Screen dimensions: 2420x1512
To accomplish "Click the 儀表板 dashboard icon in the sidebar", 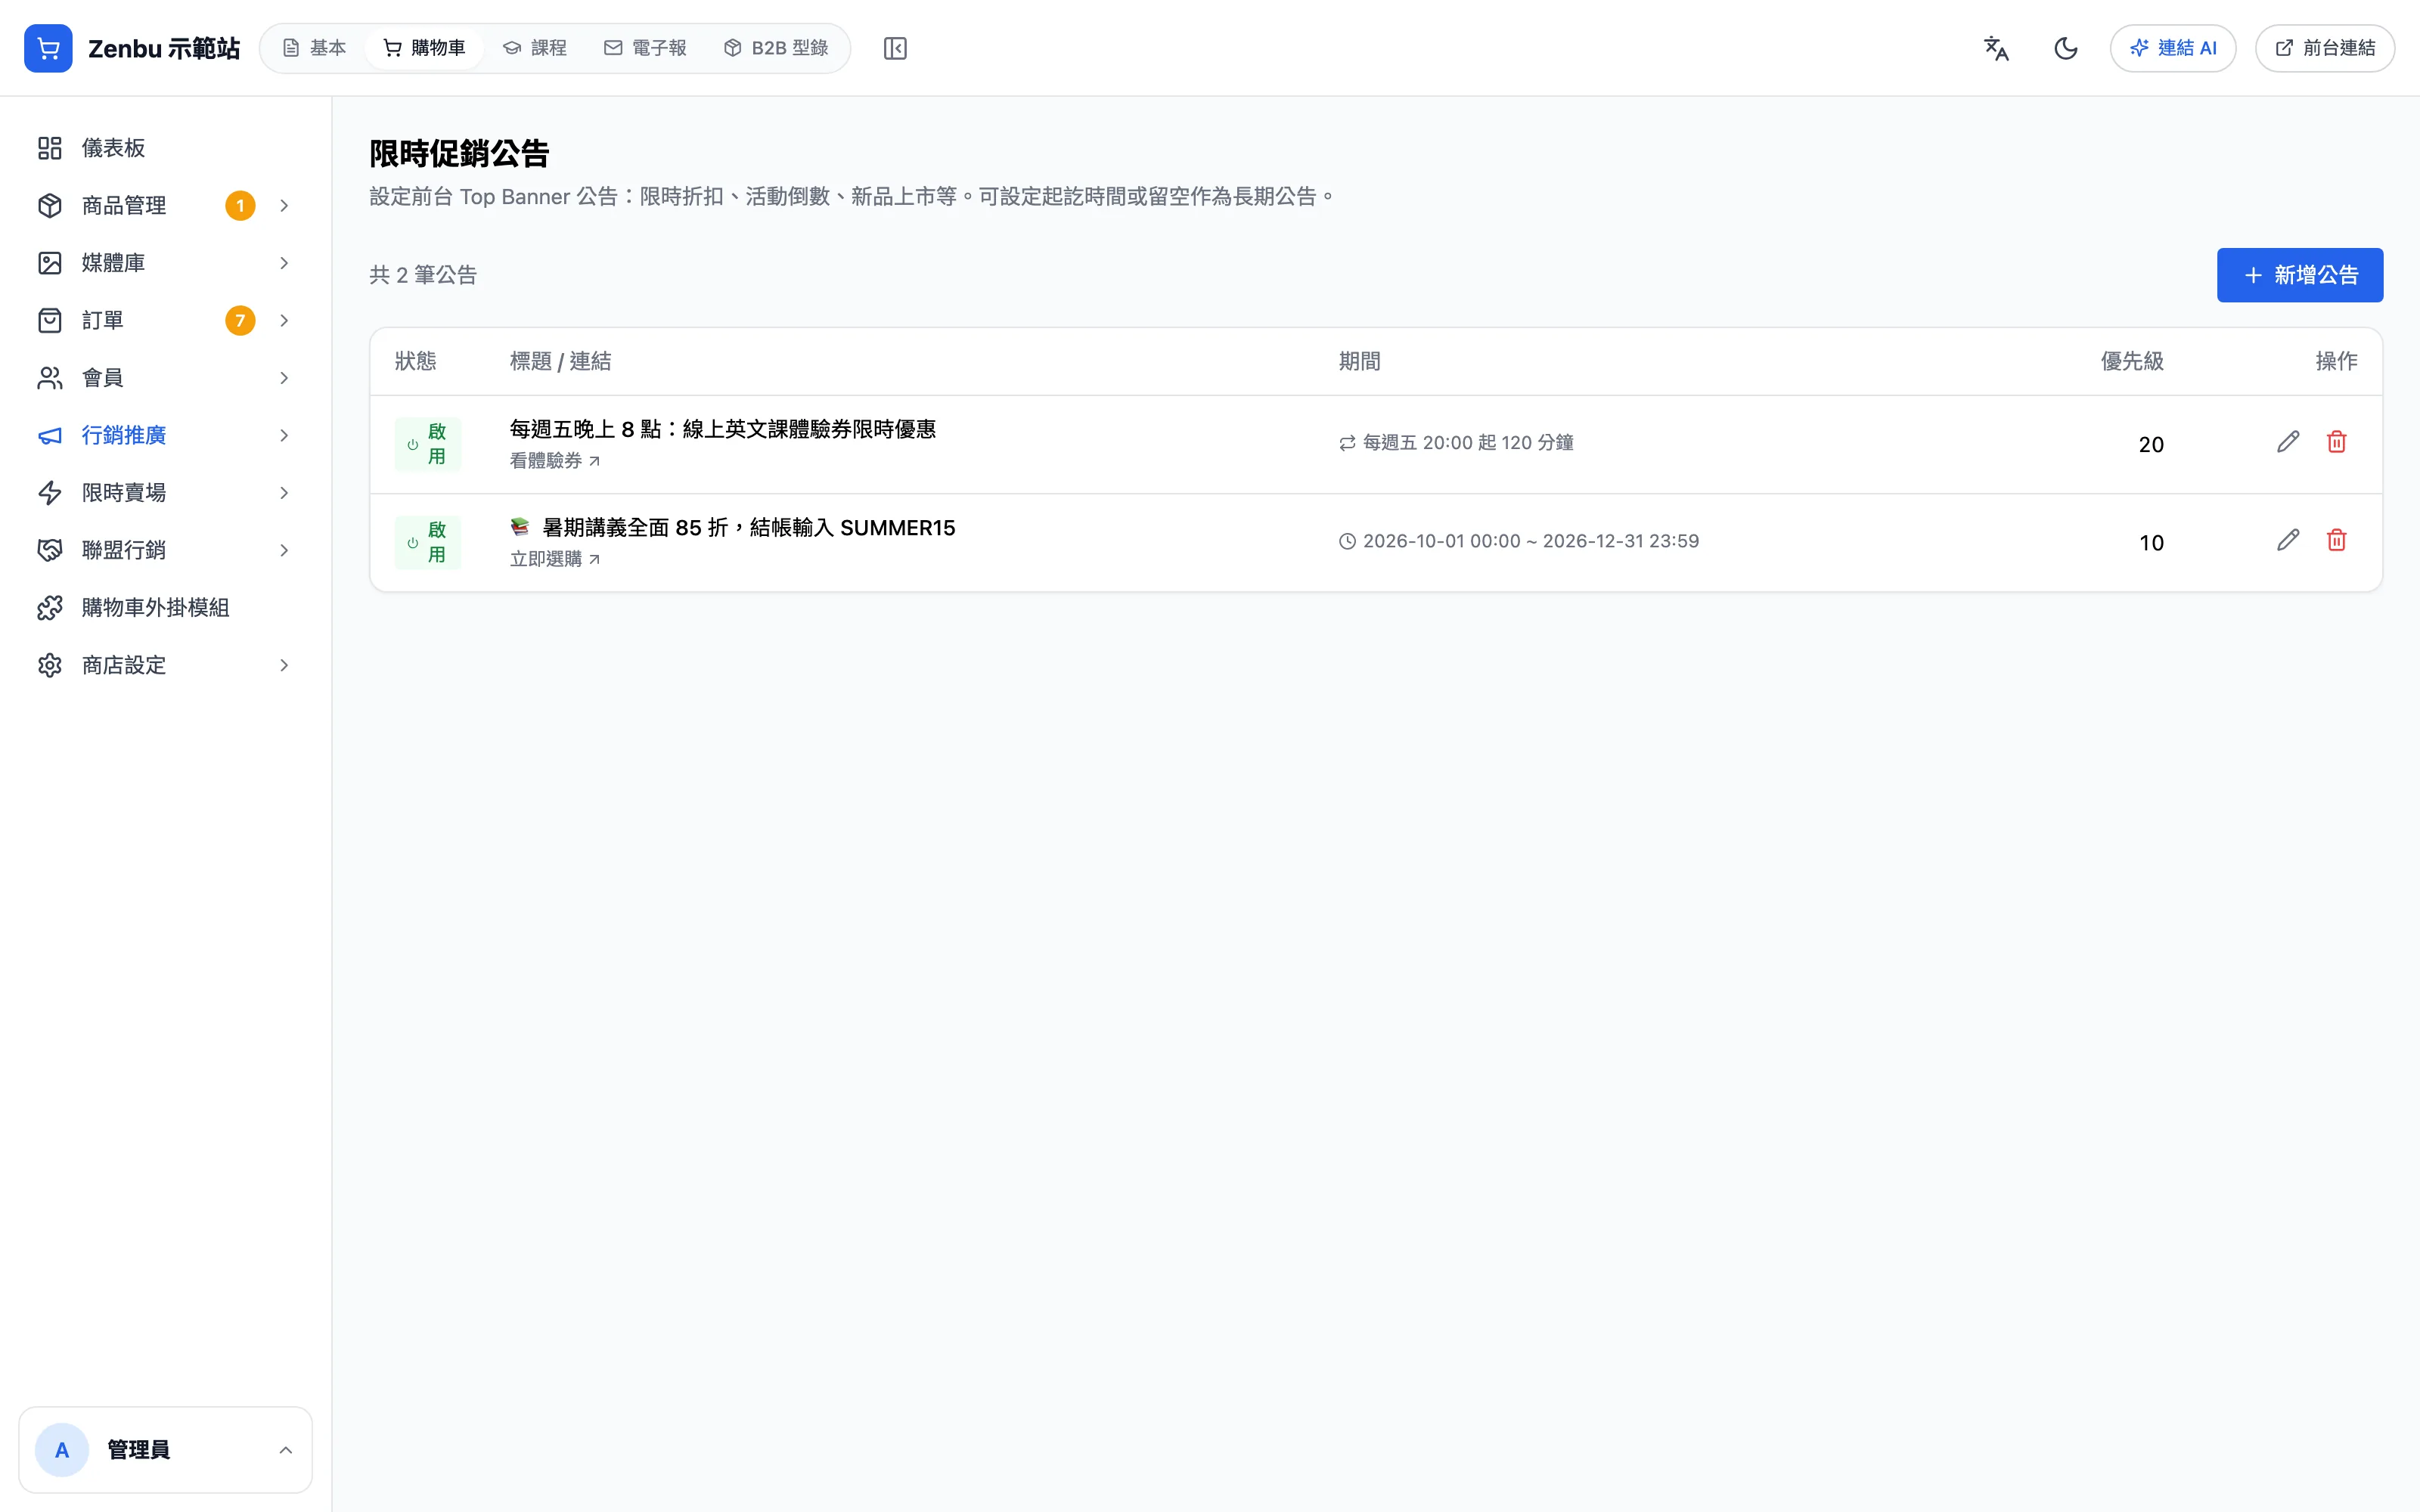I will [50, 148].
